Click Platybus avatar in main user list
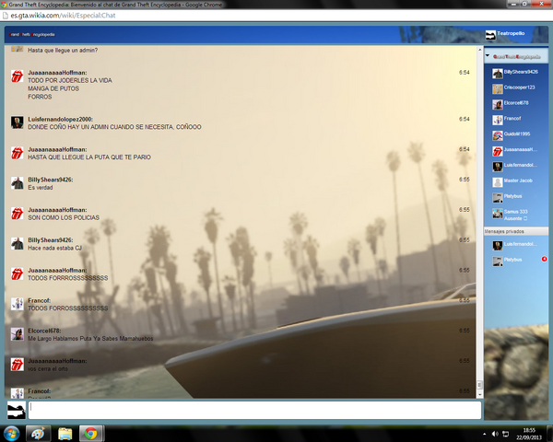 [x=498, y=198]
